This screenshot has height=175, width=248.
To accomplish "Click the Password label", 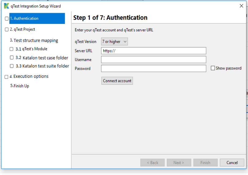I will [x=82, y=68].
